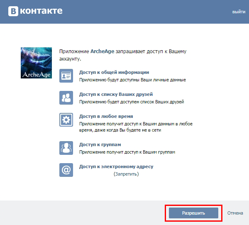Click the ArcheAge app name link

pyautogui.click(x=102, y=51)
